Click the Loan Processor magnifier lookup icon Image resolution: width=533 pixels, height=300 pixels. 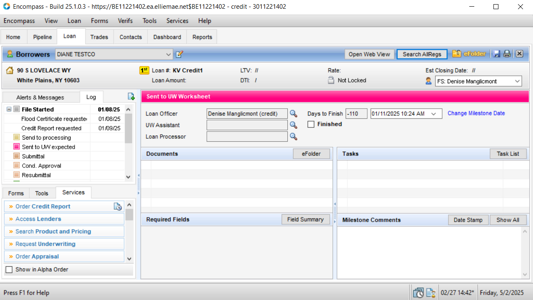point(294,136)
